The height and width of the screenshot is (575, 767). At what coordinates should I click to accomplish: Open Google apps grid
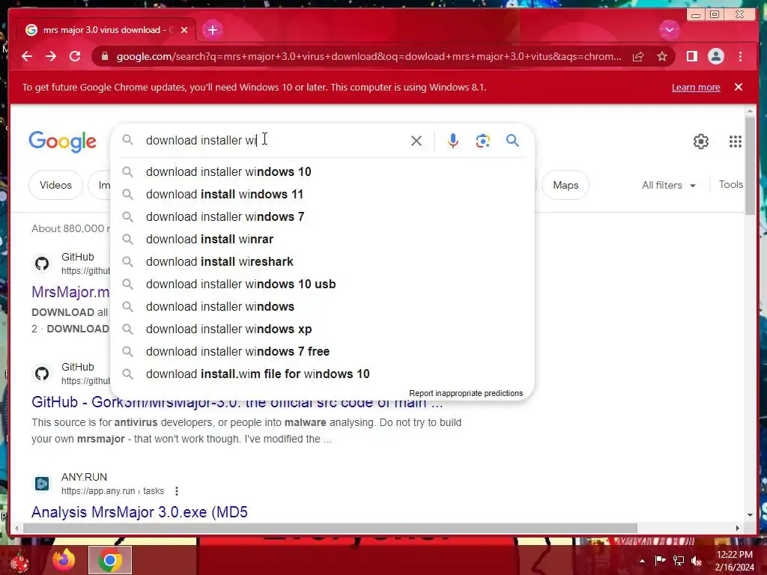[736, 142]
